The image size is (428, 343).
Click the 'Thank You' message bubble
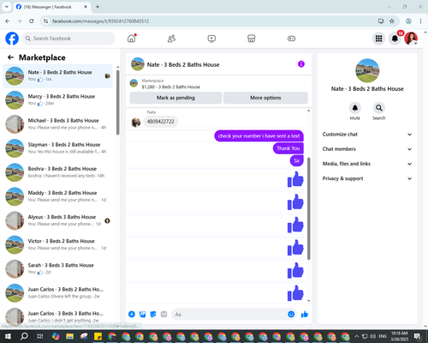click(x=288, y=148)
